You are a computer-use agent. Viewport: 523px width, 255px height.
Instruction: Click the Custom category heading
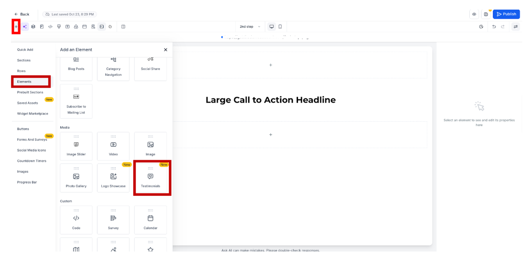click(x=66, y=201)
